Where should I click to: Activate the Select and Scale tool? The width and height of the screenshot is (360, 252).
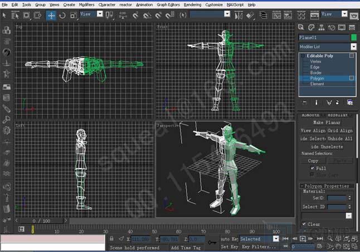click(x=74, y=16)
